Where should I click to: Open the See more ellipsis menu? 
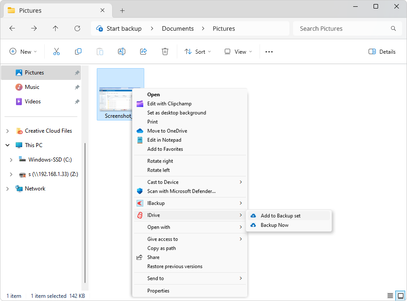pyautogui.click(x=269, y=52)
